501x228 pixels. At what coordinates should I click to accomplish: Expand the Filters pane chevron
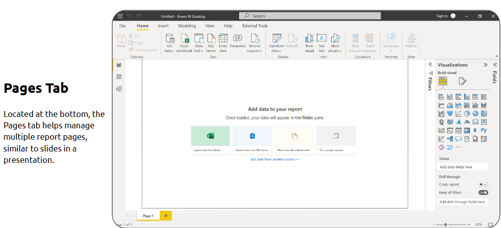pyautogui.click(x=430, y=65)
